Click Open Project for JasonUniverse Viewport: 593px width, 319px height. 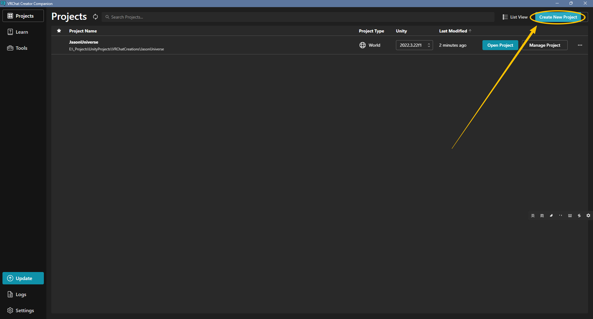500,45
